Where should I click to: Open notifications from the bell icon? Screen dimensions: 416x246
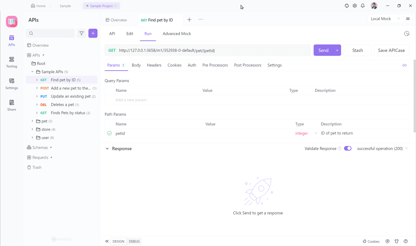tap(363, 5)
